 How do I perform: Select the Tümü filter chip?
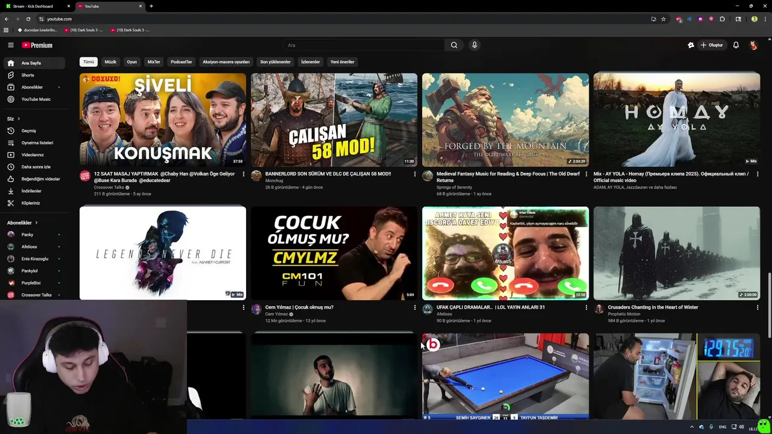pyautogui.click(x=89, y=61)
